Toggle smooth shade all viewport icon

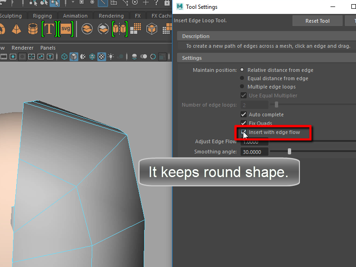(74, 57)
